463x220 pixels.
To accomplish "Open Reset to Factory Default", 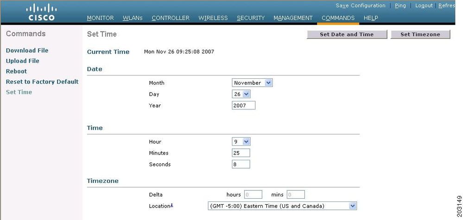I will [42, 82].
